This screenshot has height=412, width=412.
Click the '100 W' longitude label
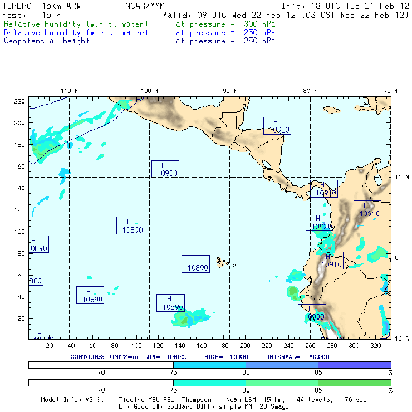pos(150,91)
